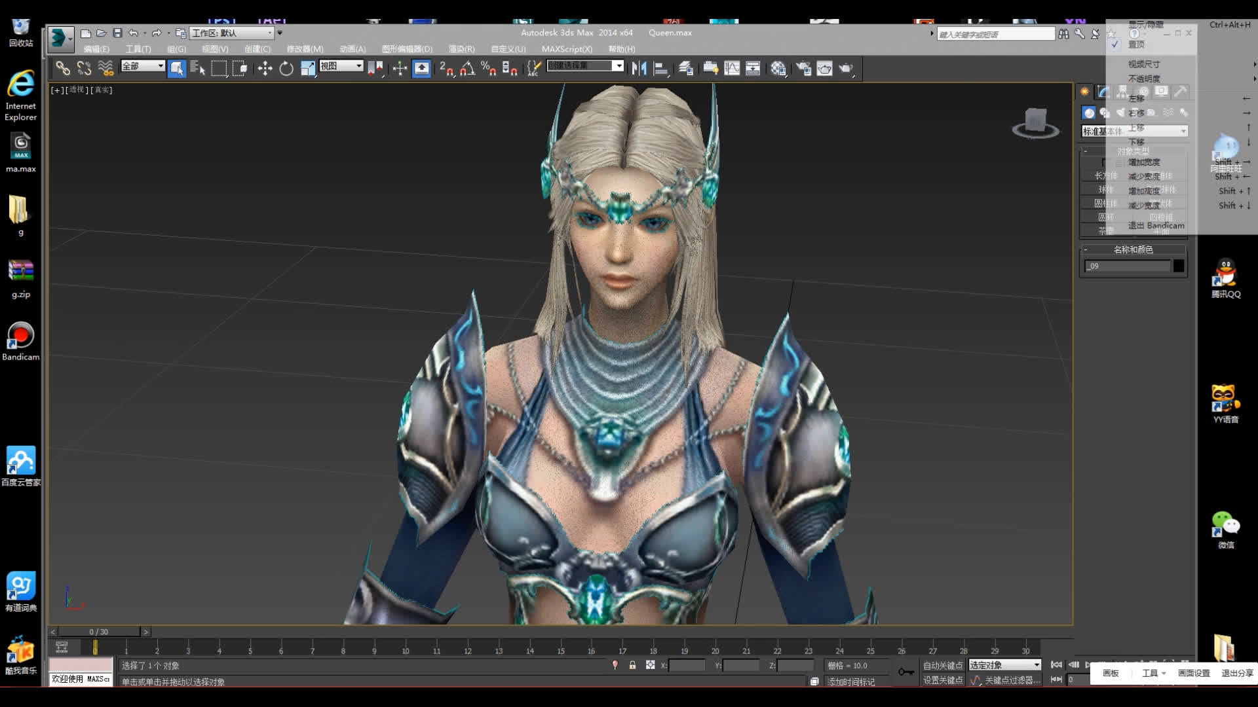Toggle the Select and Manipulate button
This screenshot has height=707, width=1258.
click(x=400, y=68)
